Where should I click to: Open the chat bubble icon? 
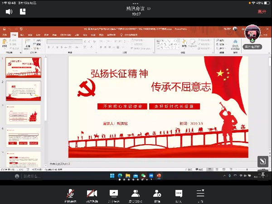click(179, 193)
